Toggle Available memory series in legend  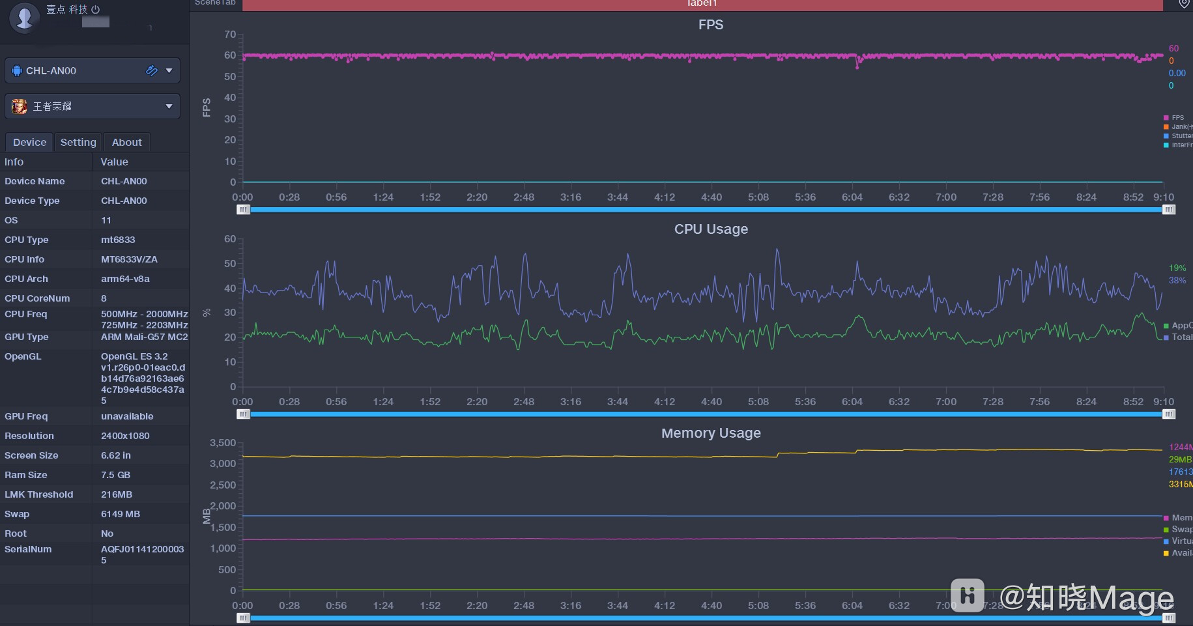point(1178,553)
